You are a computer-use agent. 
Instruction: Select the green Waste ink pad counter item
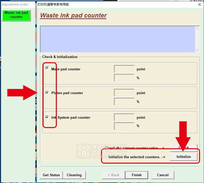click(x=16, y=15)
